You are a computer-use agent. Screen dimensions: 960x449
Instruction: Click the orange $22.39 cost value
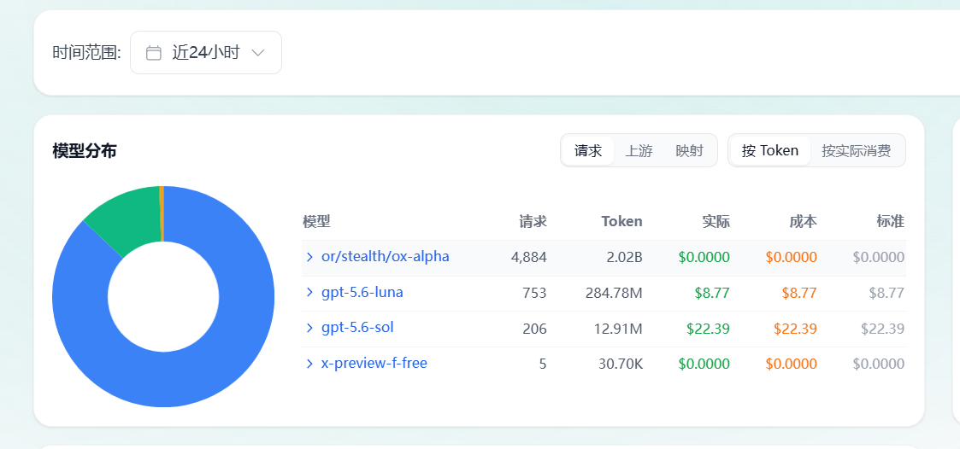click(x=795, y=329)
